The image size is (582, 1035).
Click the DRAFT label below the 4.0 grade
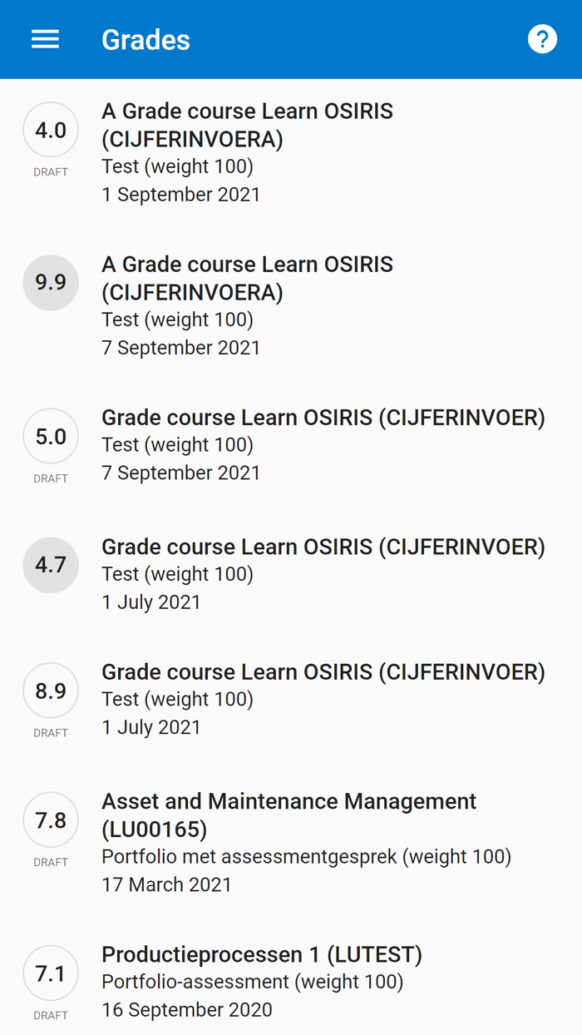[50, 172]
